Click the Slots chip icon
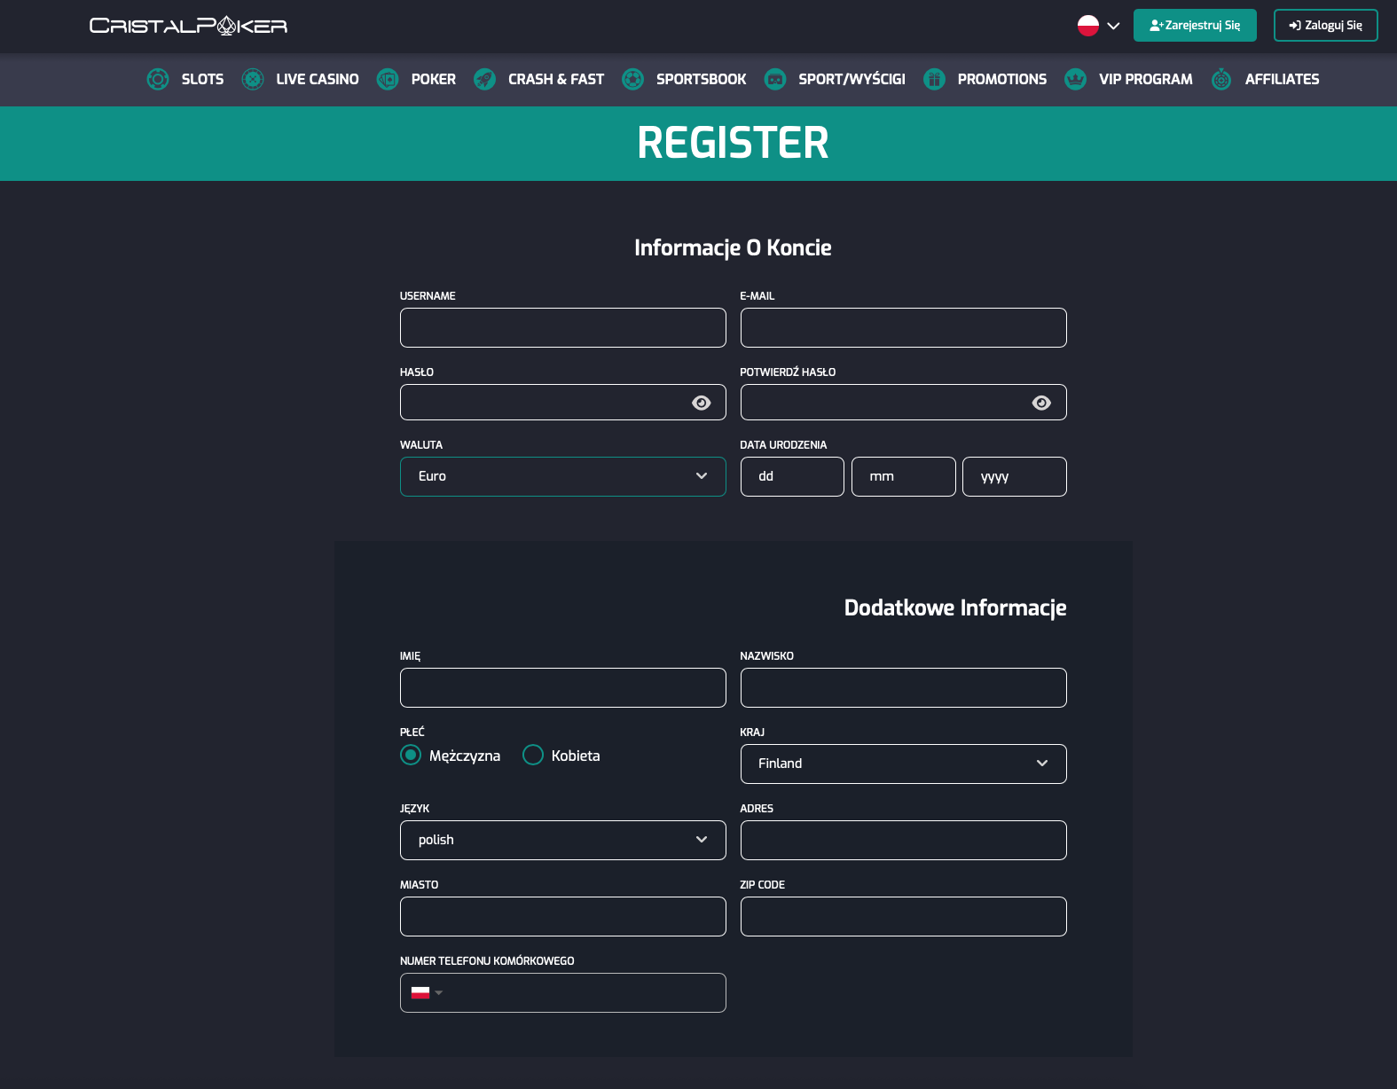Image resolution: width=1397 pixels, height=1089 pixels. click(x=158, y=79)
